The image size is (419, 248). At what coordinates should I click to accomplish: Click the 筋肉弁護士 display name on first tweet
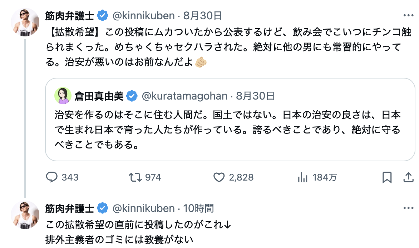click(70, 16)
